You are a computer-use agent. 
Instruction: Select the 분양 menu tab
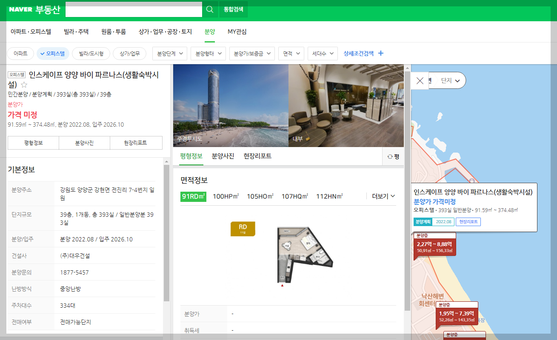210,31
